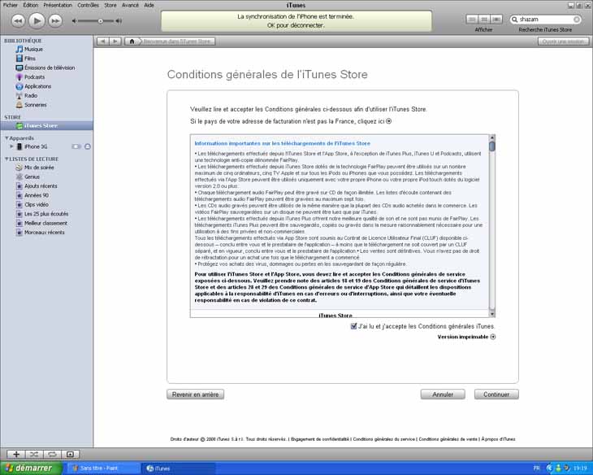
Task: Open the Présentation menu
Action: (x=58, y=5)
